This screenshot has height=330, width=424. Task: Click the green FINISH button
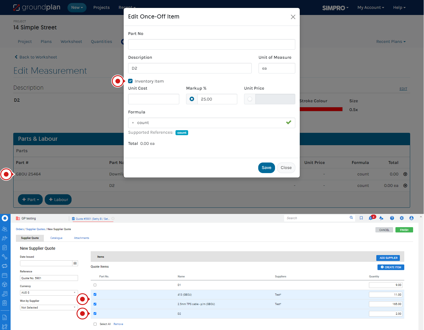point(404,230)
